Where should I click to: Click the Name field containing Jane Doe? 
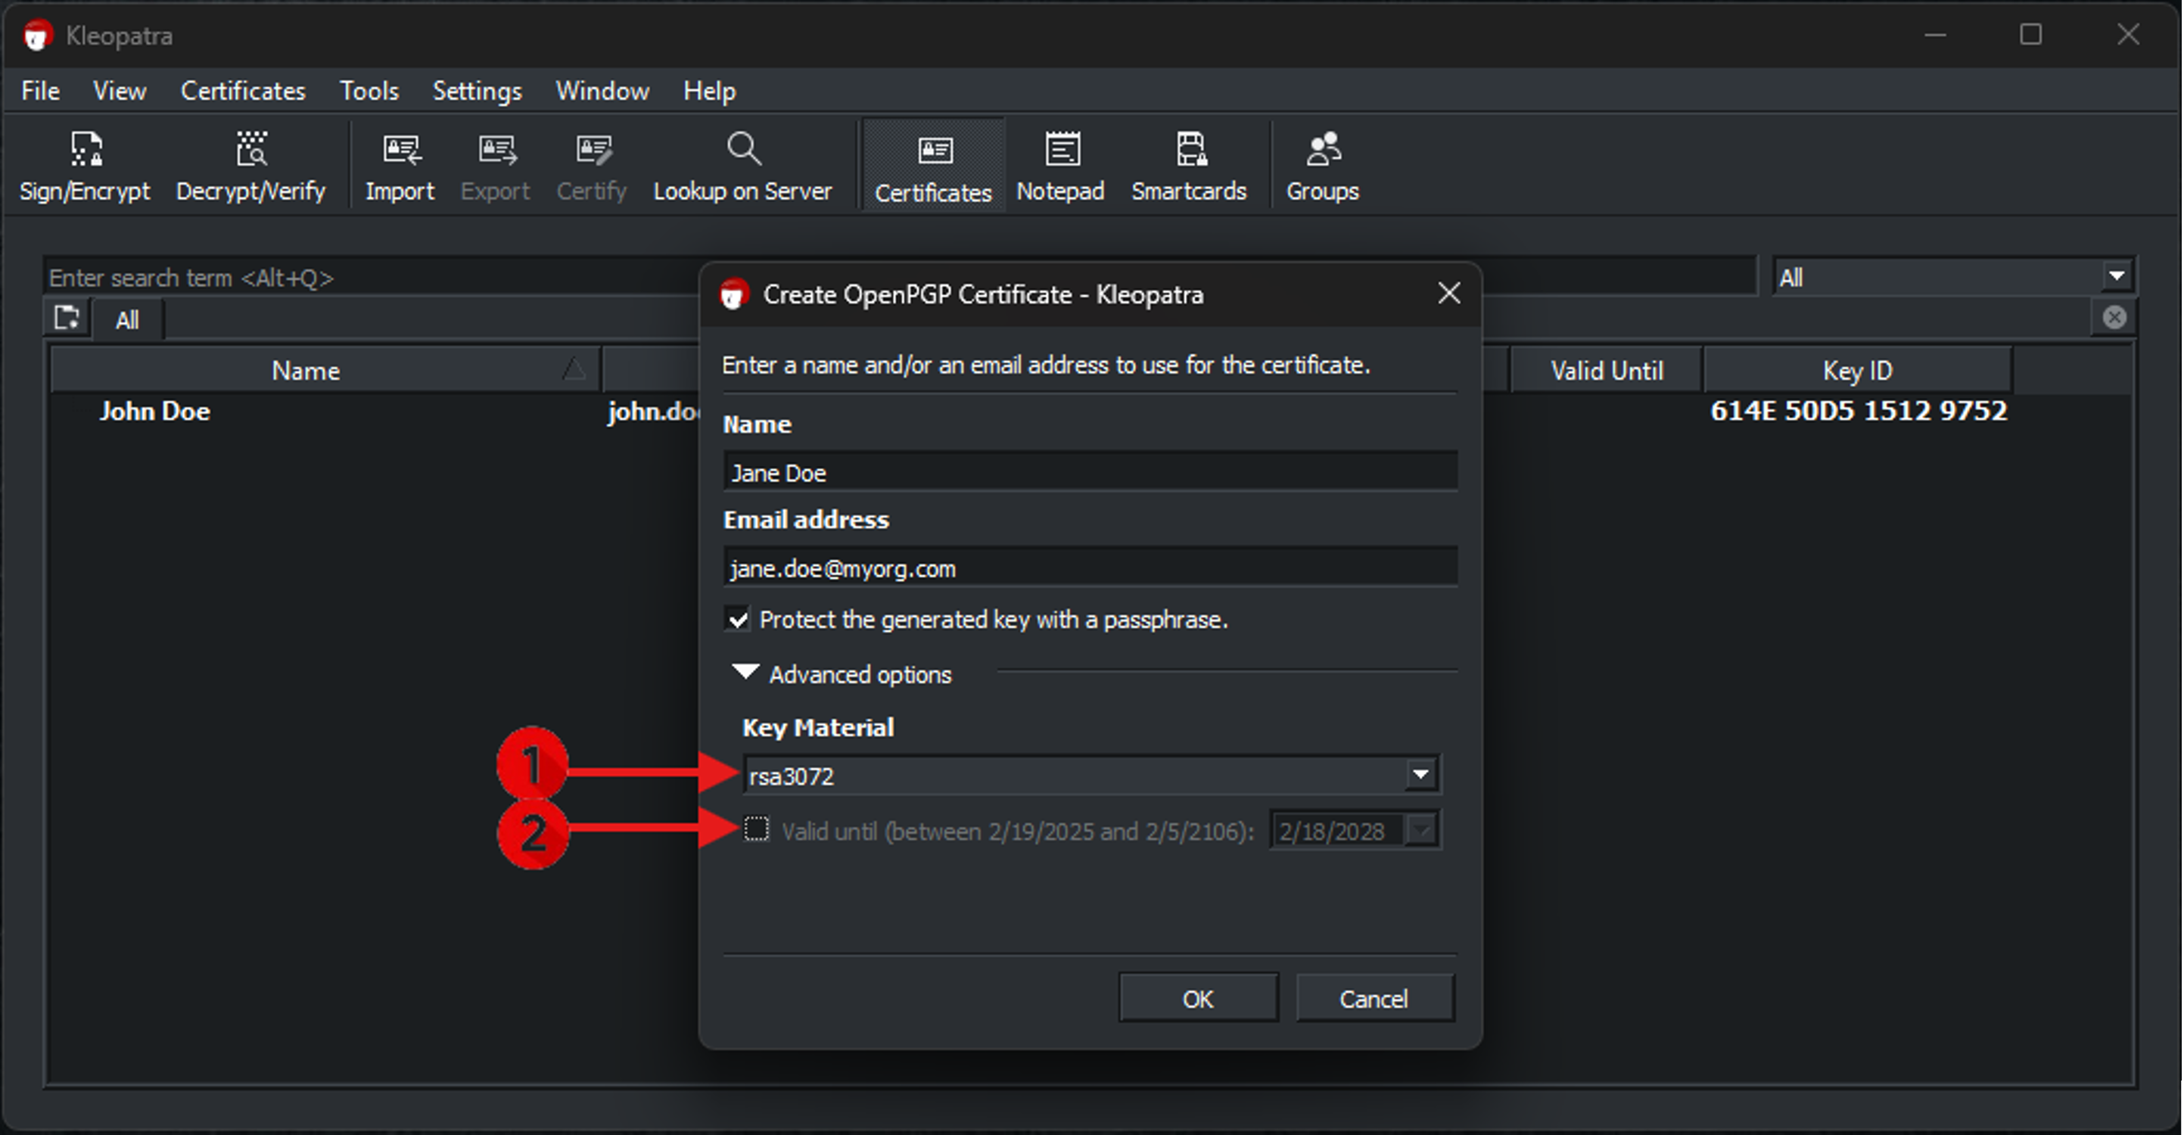1090,472
